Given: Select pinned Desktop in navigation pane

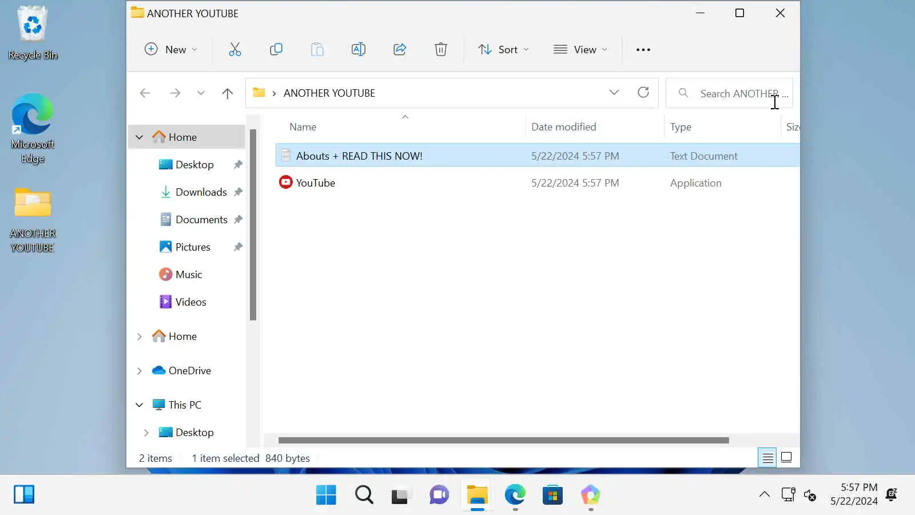Looking at the screenshot, I should coord(194,165).
